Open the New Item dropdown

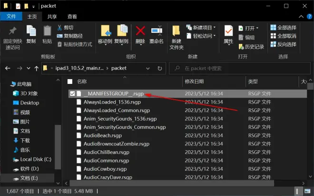tap(202, 28)
